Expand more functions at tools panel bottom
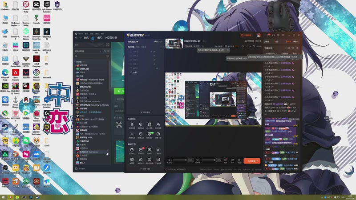Image resolution: width=356 pixels, height=200 pixels. (x=145, y=169)
